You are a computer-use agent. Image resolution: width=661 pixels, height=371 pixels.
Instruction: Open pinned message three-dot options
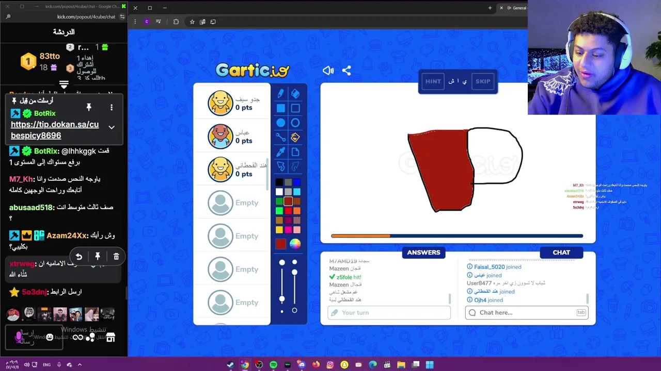(112, 107)
